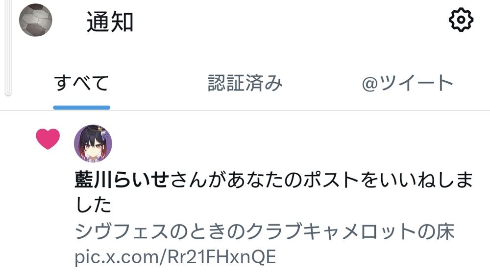Viewport: 490px width, 275px height.
Task: Select the すべて tab
Action: point(81,83)
